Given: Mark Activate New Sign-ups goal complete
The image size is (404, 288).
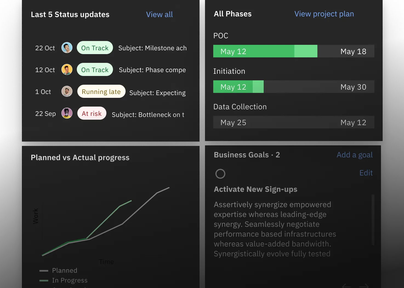Looking at the screenshot, I should click(x=220, y=174).
